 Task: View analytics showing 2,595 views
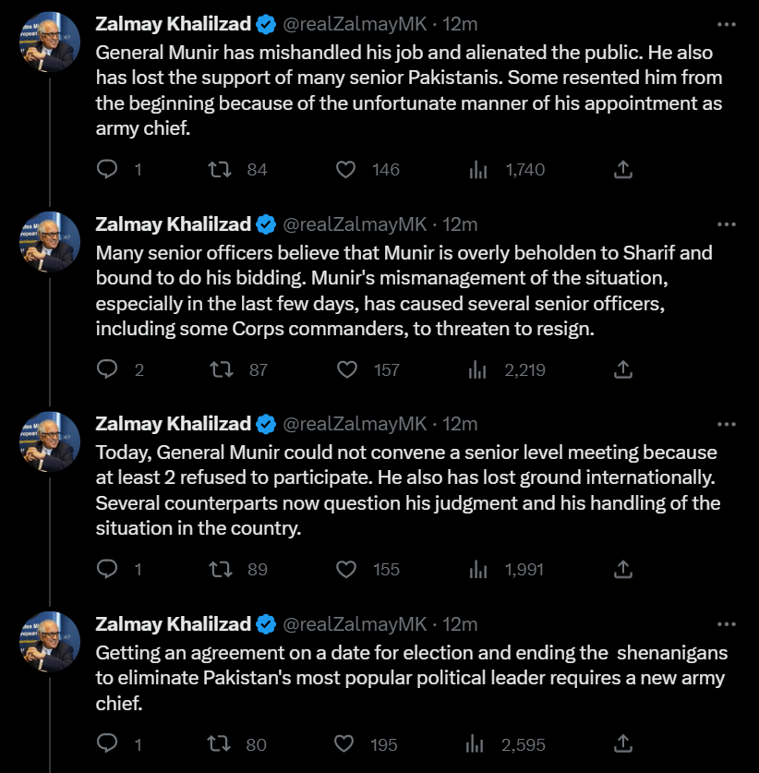click(x=506, y=744)
